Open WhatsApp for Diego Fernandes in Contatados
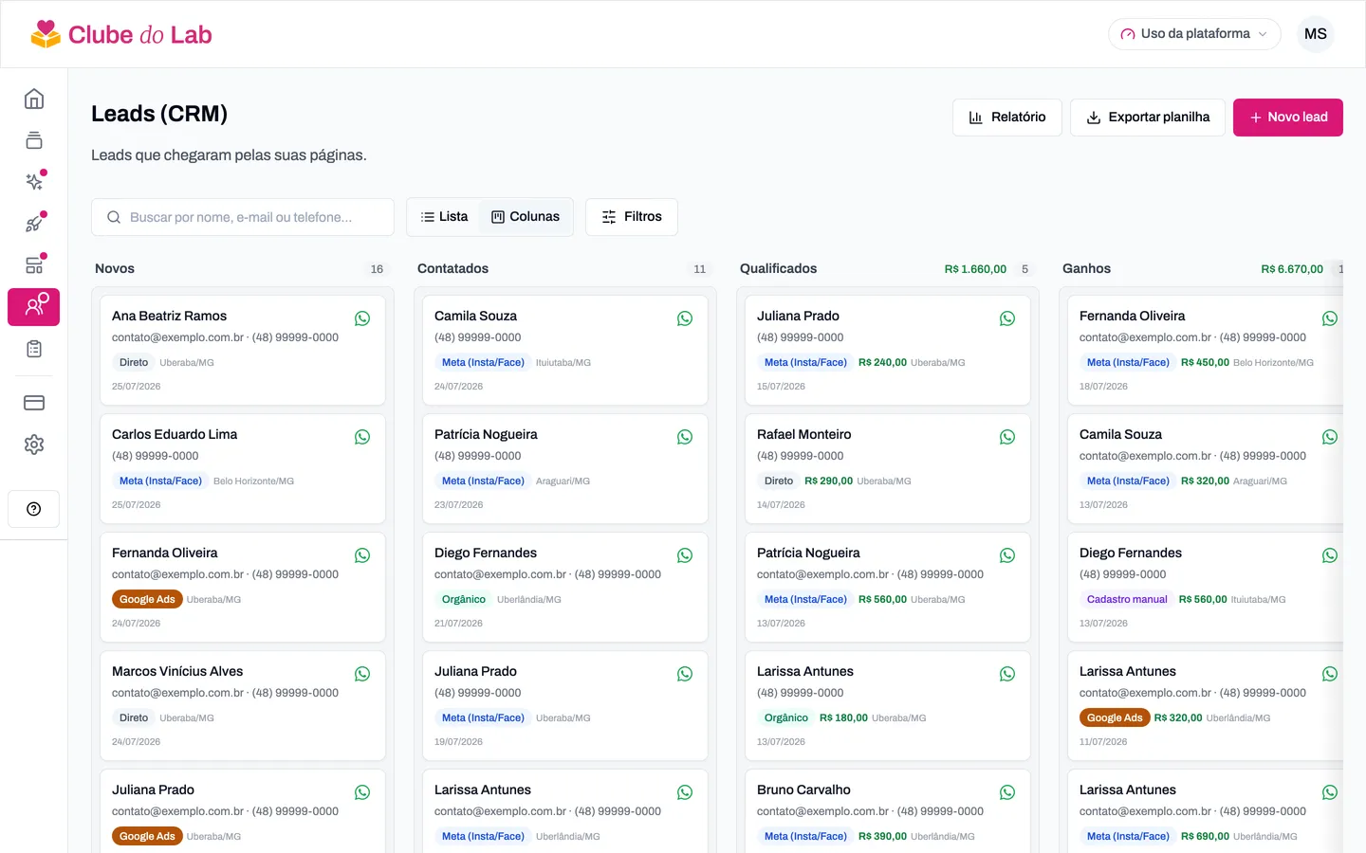The width and height of the screenshot is (1366, 853). coord(685,555)
